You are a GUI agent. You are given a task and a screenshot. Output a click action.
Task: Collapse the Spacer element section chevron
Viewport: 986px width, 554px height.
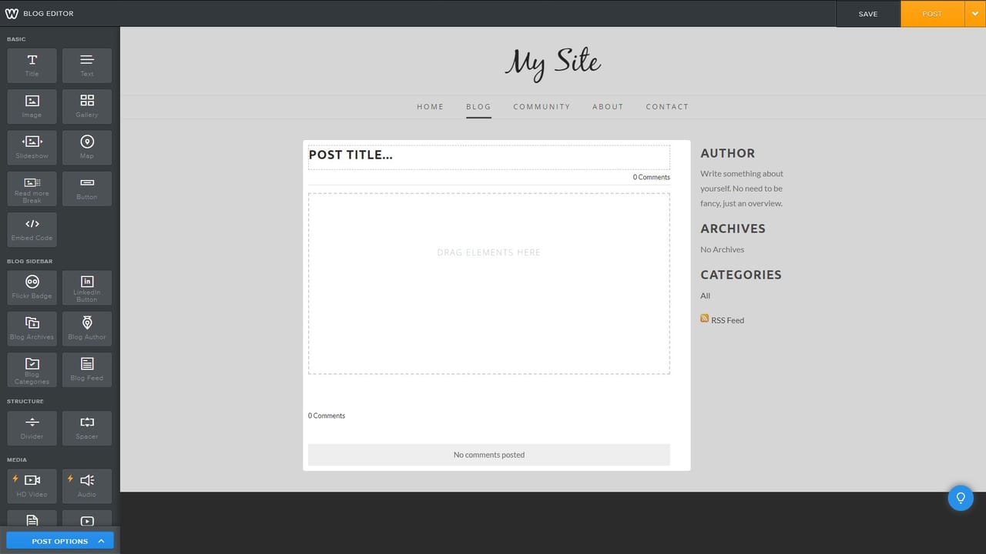click(x=86, y=428)
